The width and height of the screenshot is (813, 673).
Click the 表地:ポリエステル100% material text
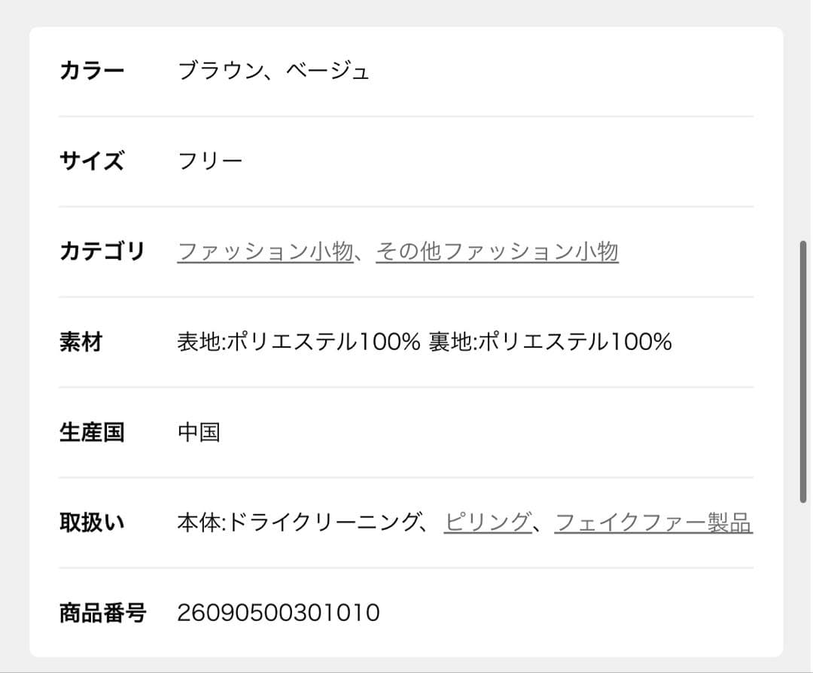(298, 343)
